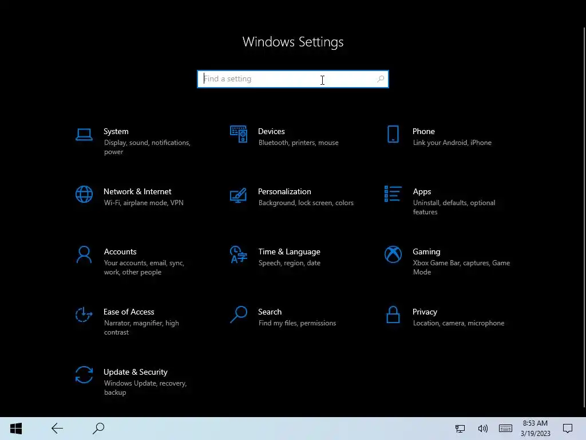Click the Devices keyboard-and-speaker icon

coord(239,134)
